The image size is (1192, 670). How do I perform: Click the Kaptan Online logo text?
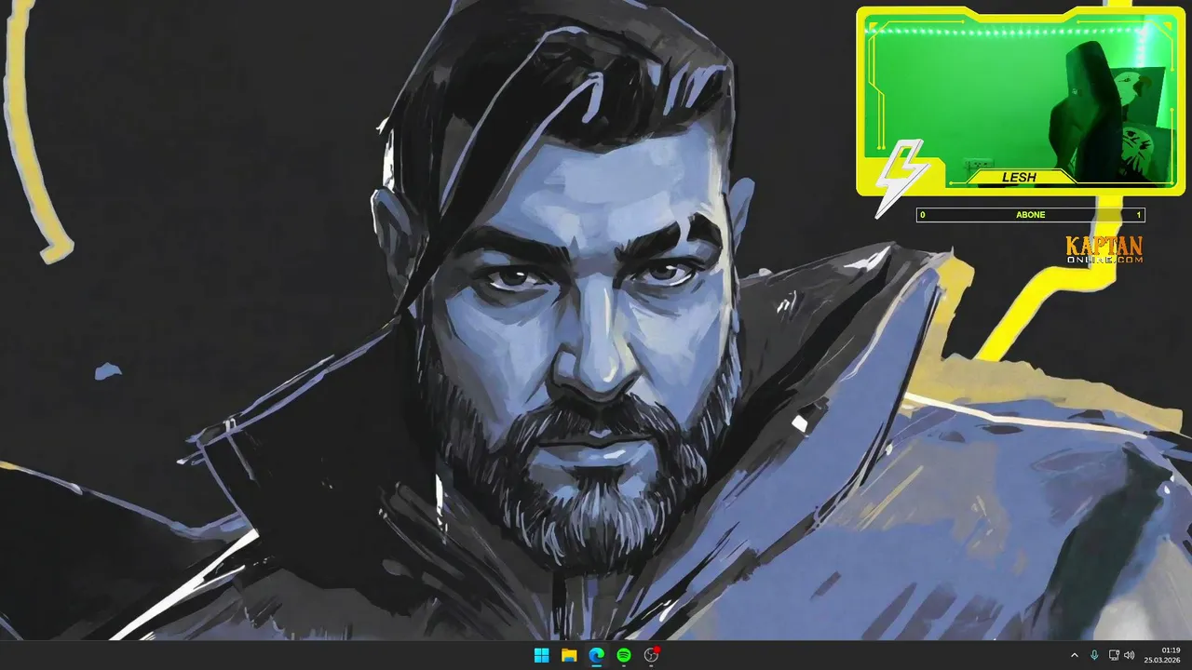pyautogui.click(x=1104, y=250)
